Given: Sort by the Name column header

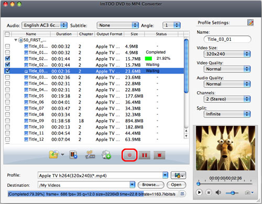Looking at the screenshot, I should pyautogui.click(x=31, y=34).
